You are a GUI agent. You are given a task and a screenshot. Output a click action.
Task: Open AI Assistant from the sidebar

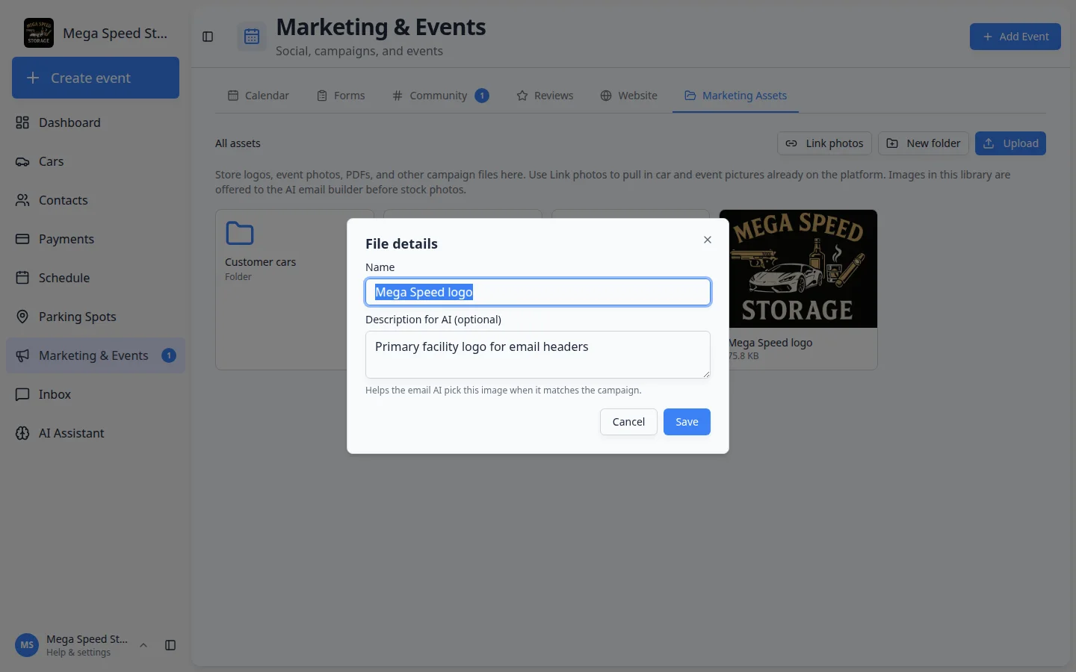pos(96,433)
